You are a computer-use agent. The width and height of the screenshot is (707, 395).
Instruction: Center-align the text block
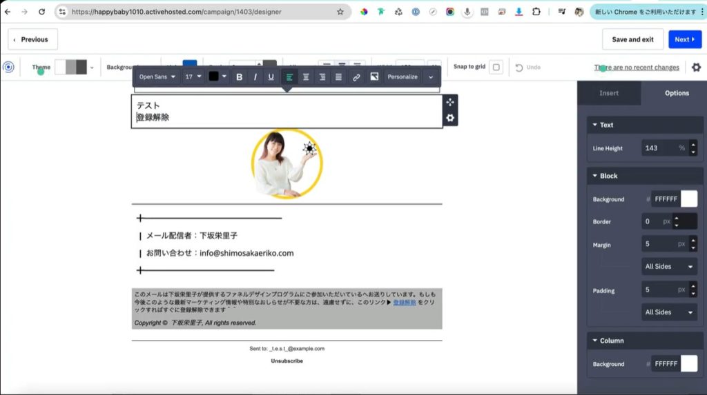pyautogui.click(x=306, y=77)
